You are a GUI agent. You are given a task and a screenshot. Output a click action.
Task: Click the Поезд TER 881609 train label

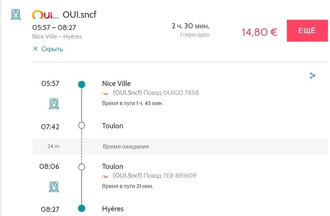tap(170, 175)
